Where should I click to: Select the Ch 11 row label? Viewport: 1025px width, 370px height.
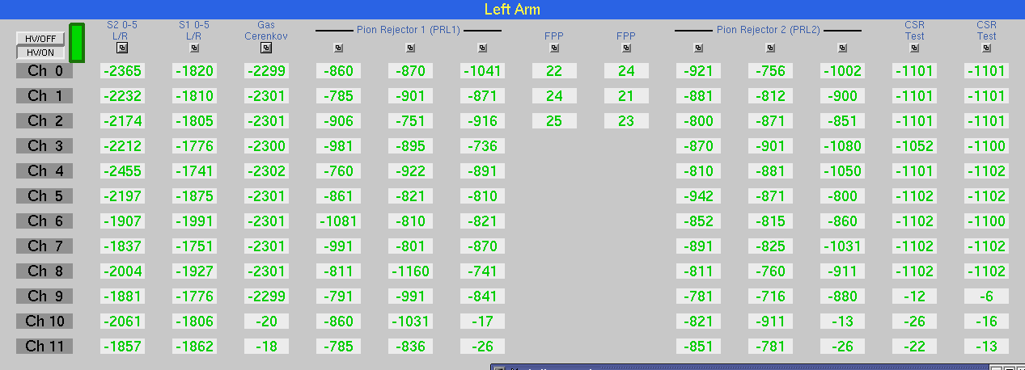click(44, 347)
